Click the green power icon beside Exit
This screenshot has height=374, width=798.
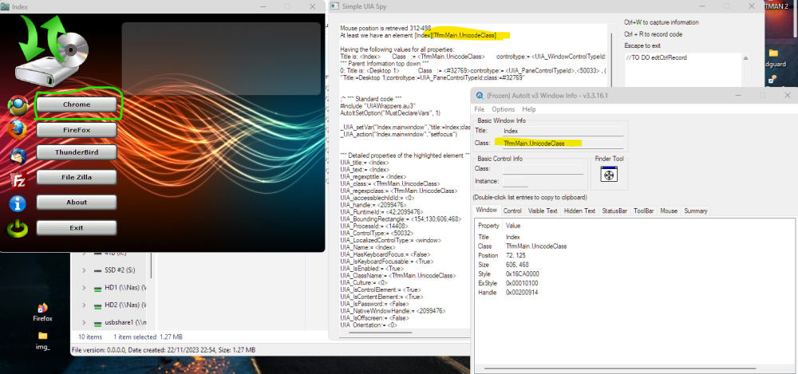coord(18,229)
